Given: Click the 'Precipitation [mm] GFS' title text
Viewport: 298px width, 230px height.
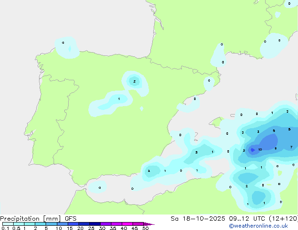Looking at the screenshot, I should 38,219.
